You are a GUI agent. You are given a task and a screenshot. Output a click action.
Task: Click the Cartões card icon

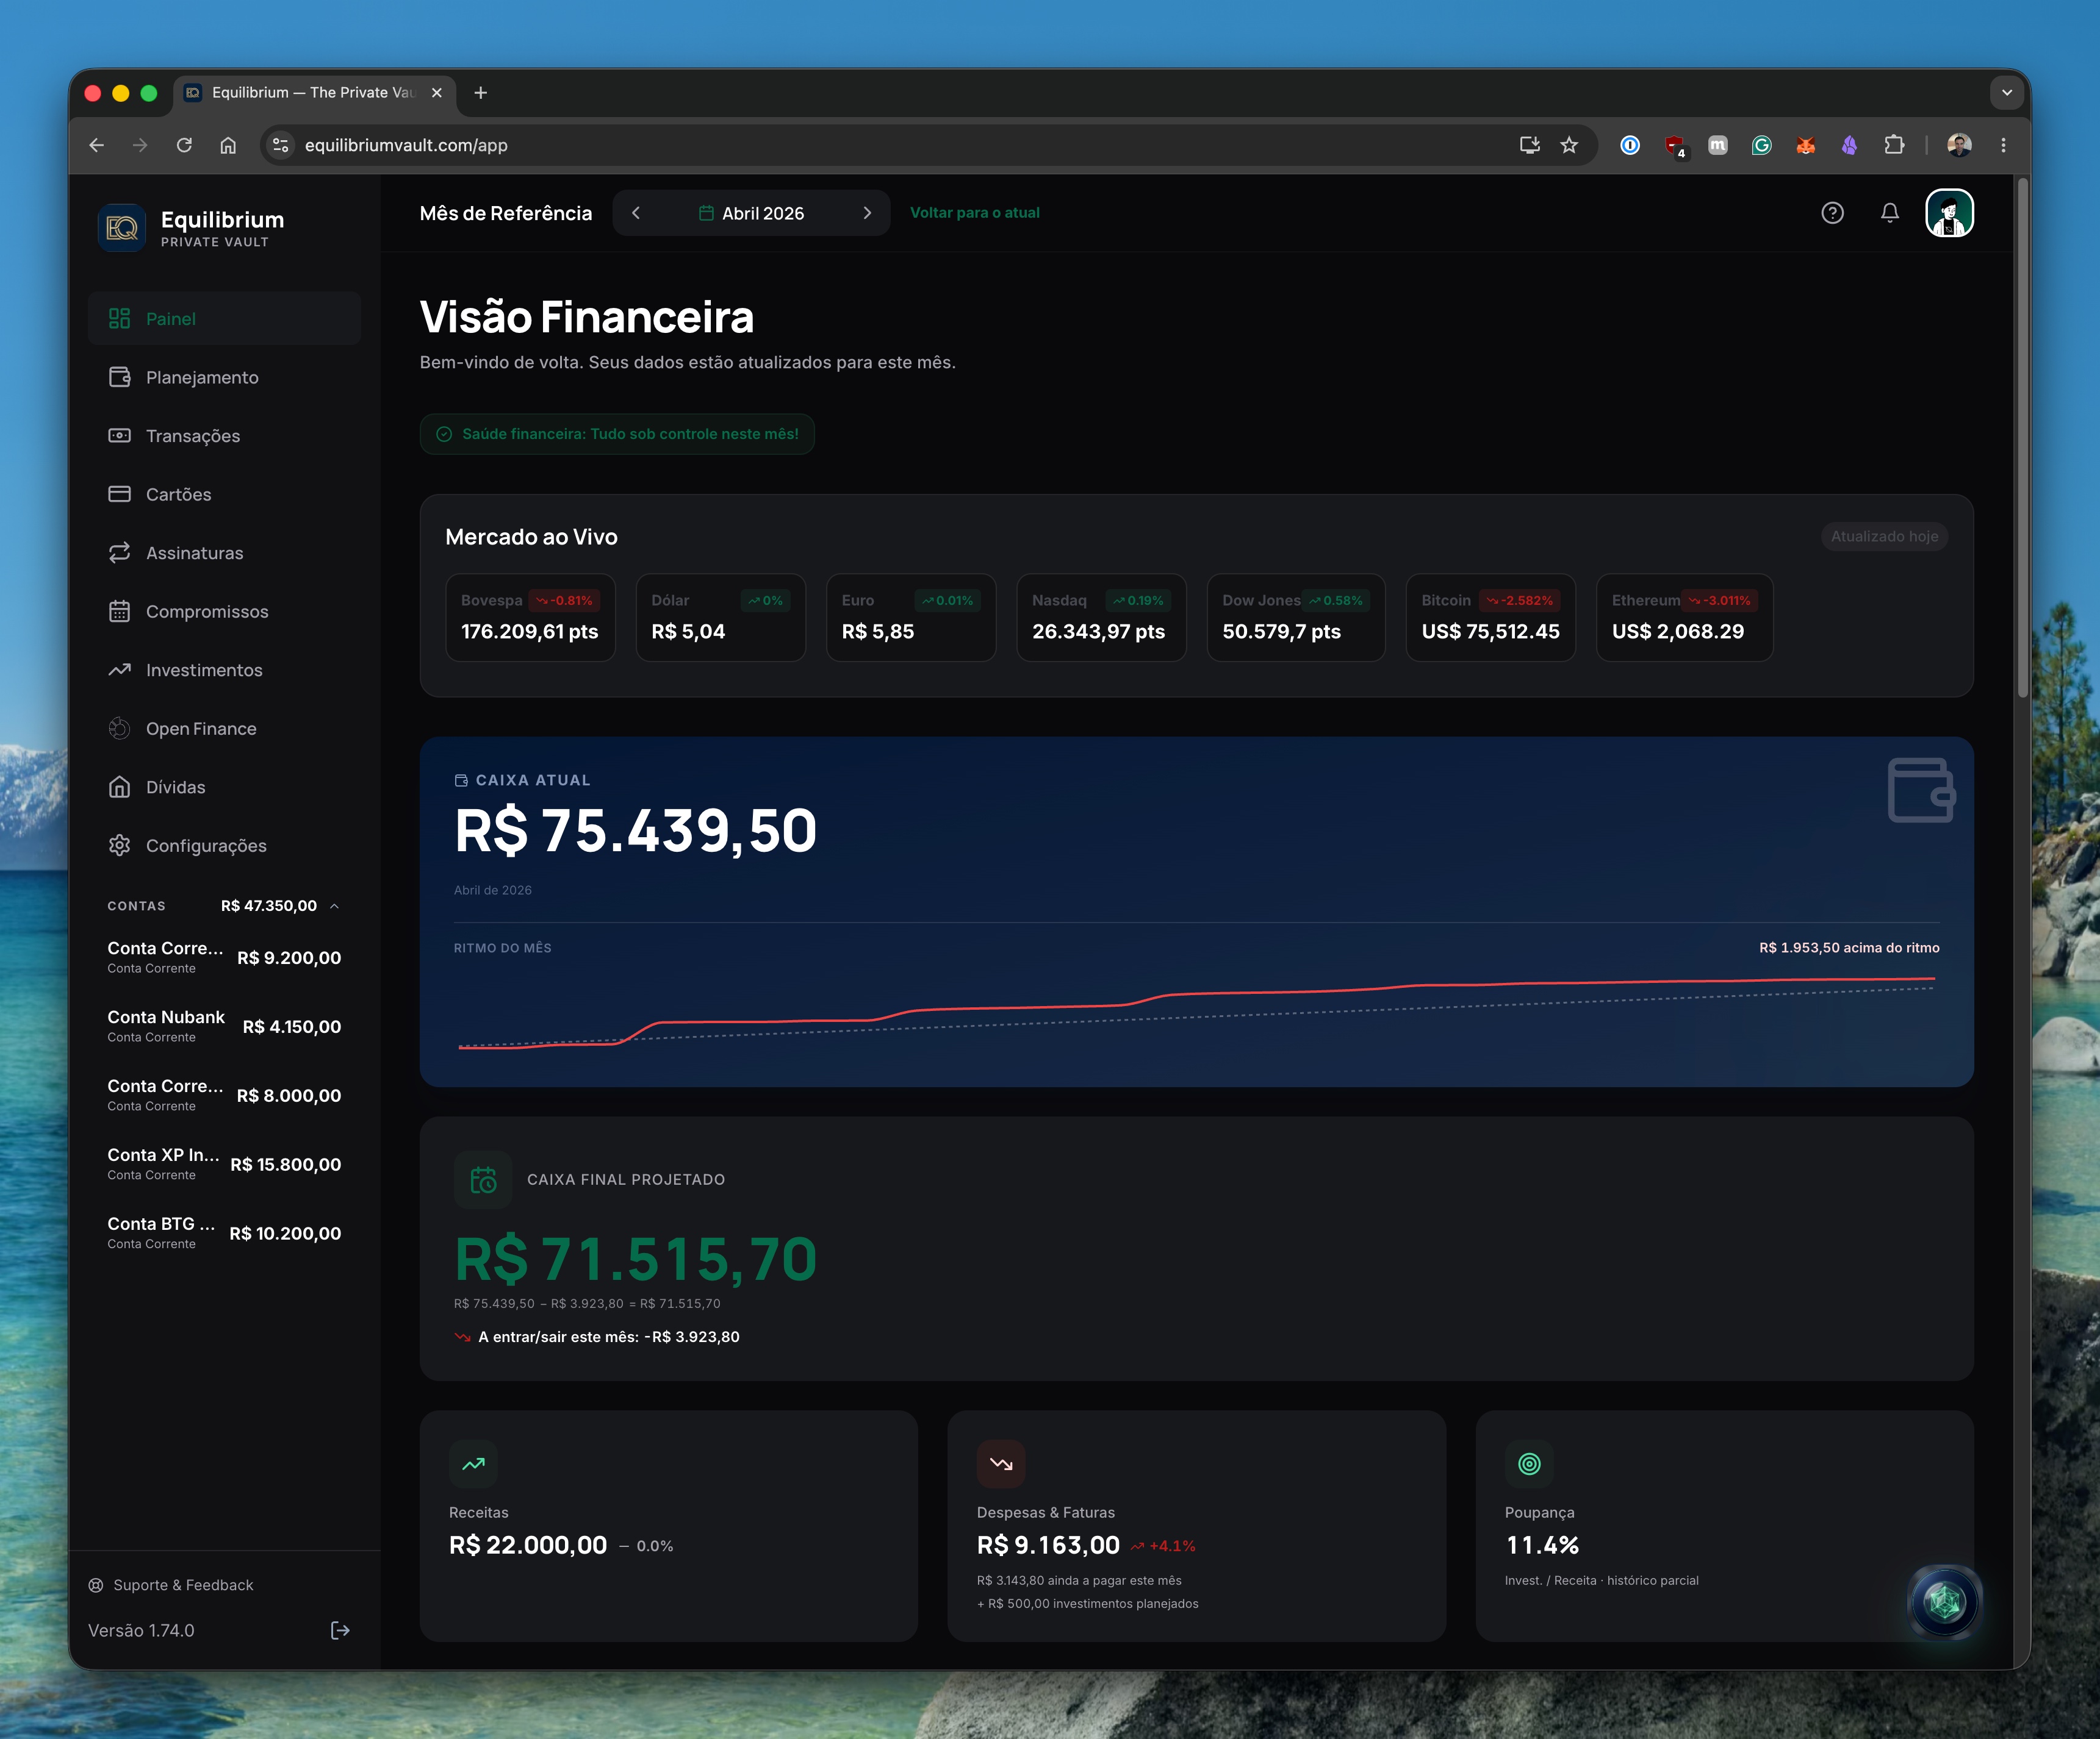119,494
